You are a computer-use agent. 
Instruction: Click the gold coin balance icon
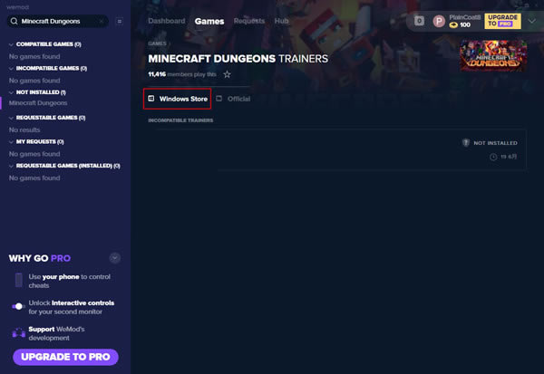click(x=452, y=24)
